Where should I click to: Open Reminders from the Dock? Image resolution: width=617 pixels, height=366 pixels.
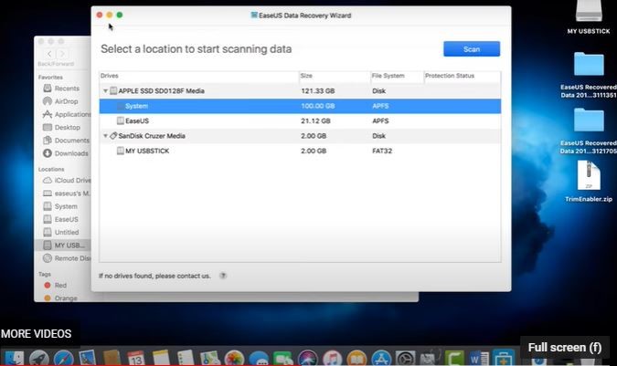[185, 358]
